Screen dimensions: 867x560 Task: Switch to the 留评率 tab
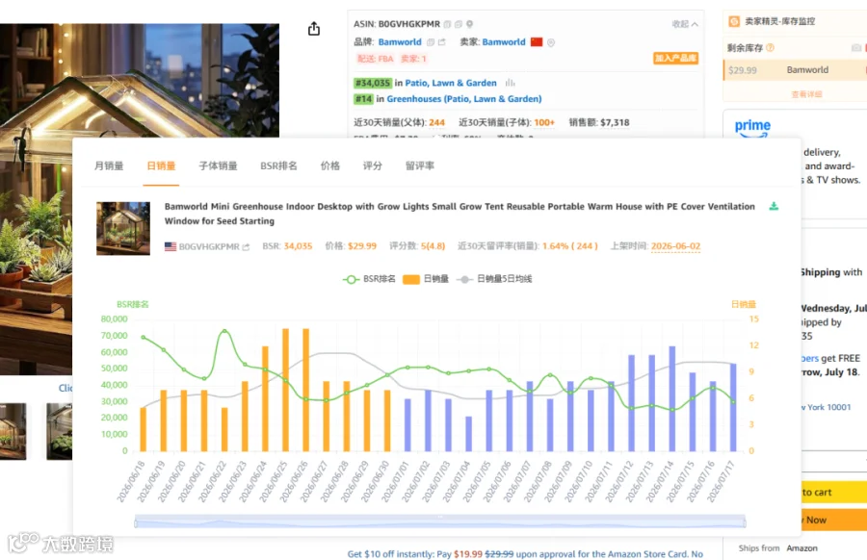[x=420, y=165]
